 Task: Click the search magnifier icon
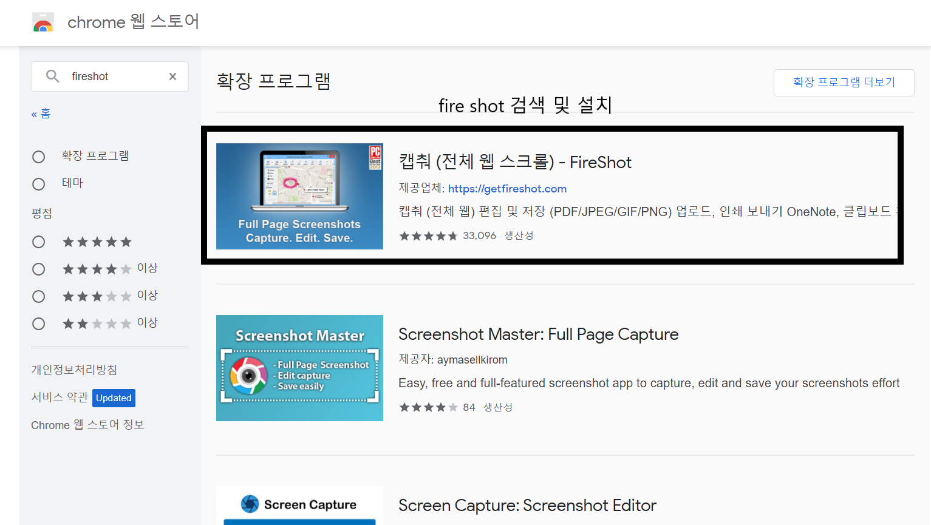point(53,76)
